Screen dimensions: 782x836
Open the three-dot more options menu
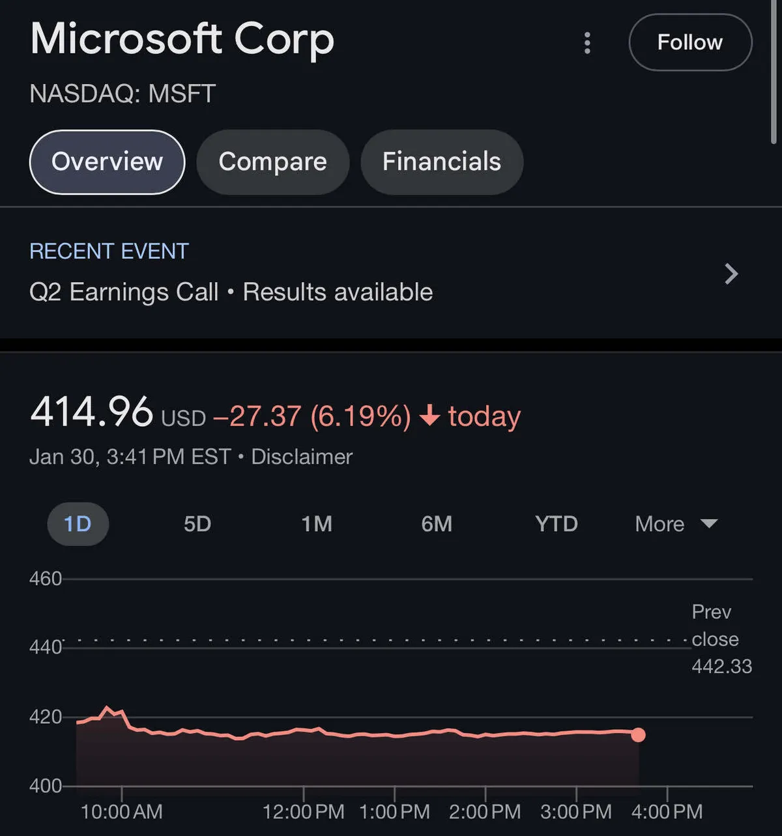click(587, 43)
